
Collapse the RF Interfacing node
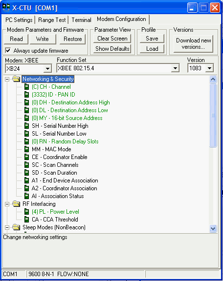pyautogui.click(x=7, y=204)
